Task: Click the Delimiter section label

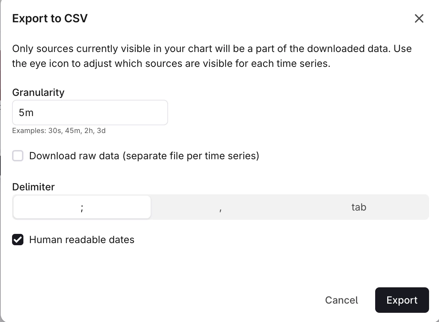Action: pos(33,187)
